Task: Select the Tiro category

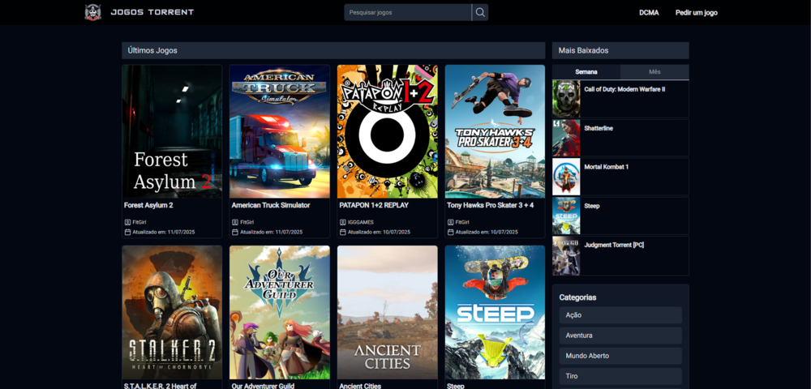Action: 620,376
